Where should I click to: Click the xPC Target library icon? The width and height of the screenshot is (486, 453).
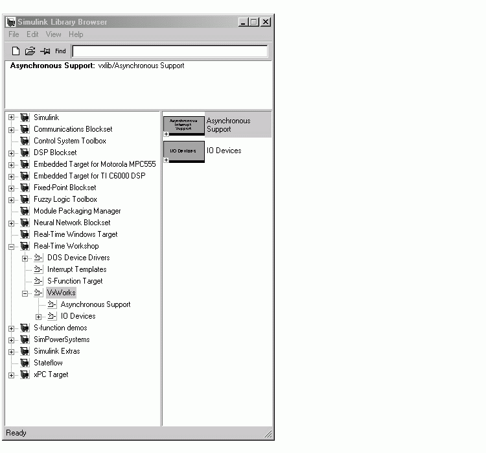point(25,374)
